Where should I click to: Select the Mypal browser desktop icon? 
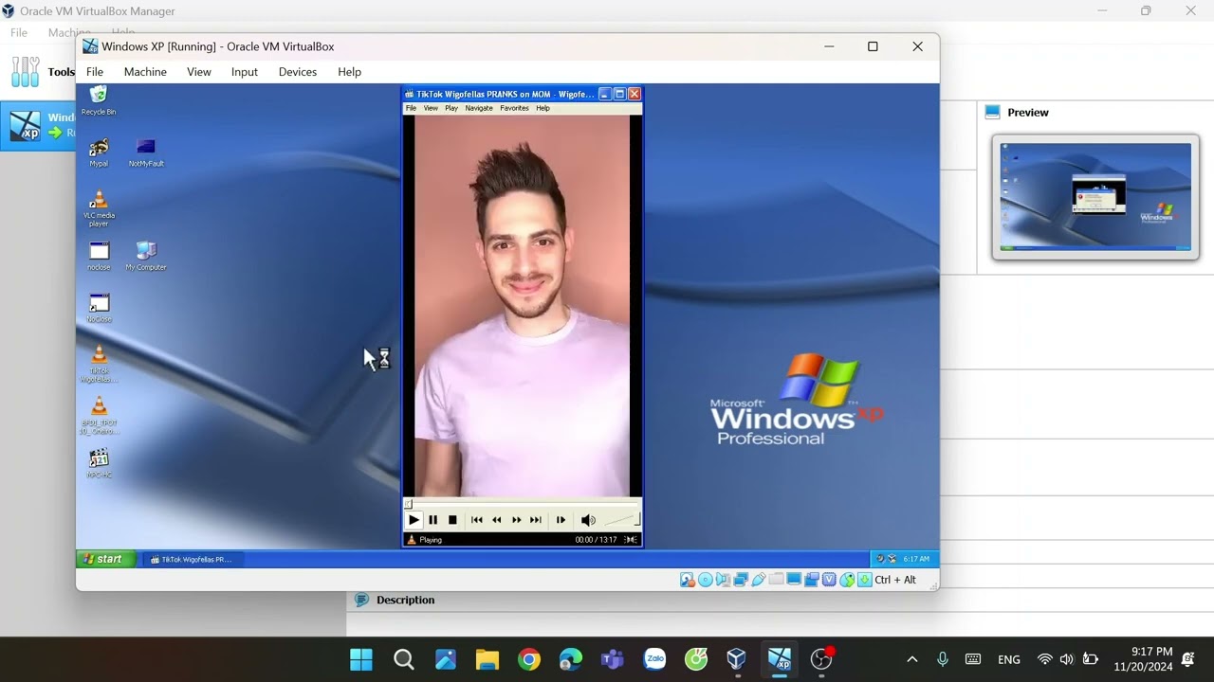pyautogui.click(x=99, y=153)
